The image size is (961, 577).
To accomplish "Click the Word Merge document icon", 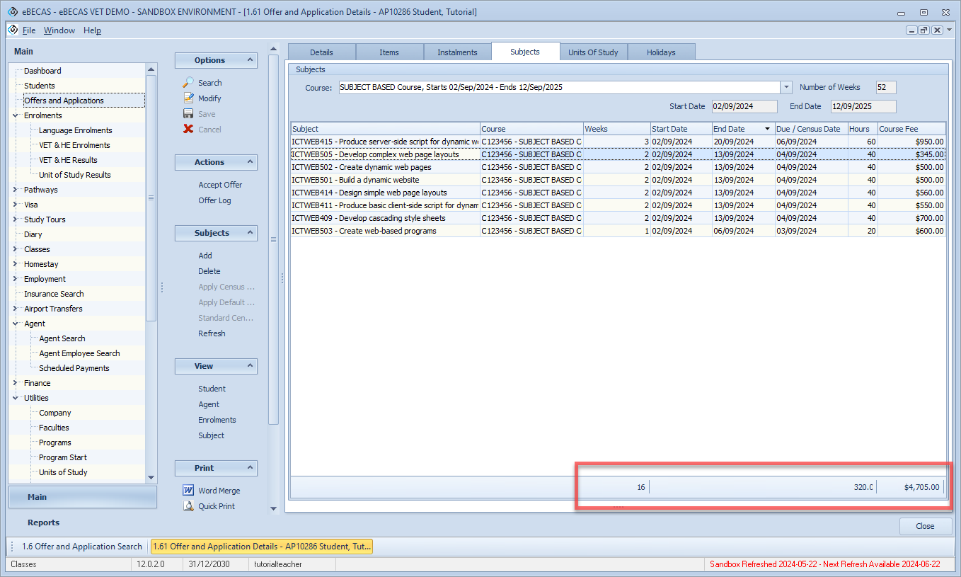I will (188, 491).
